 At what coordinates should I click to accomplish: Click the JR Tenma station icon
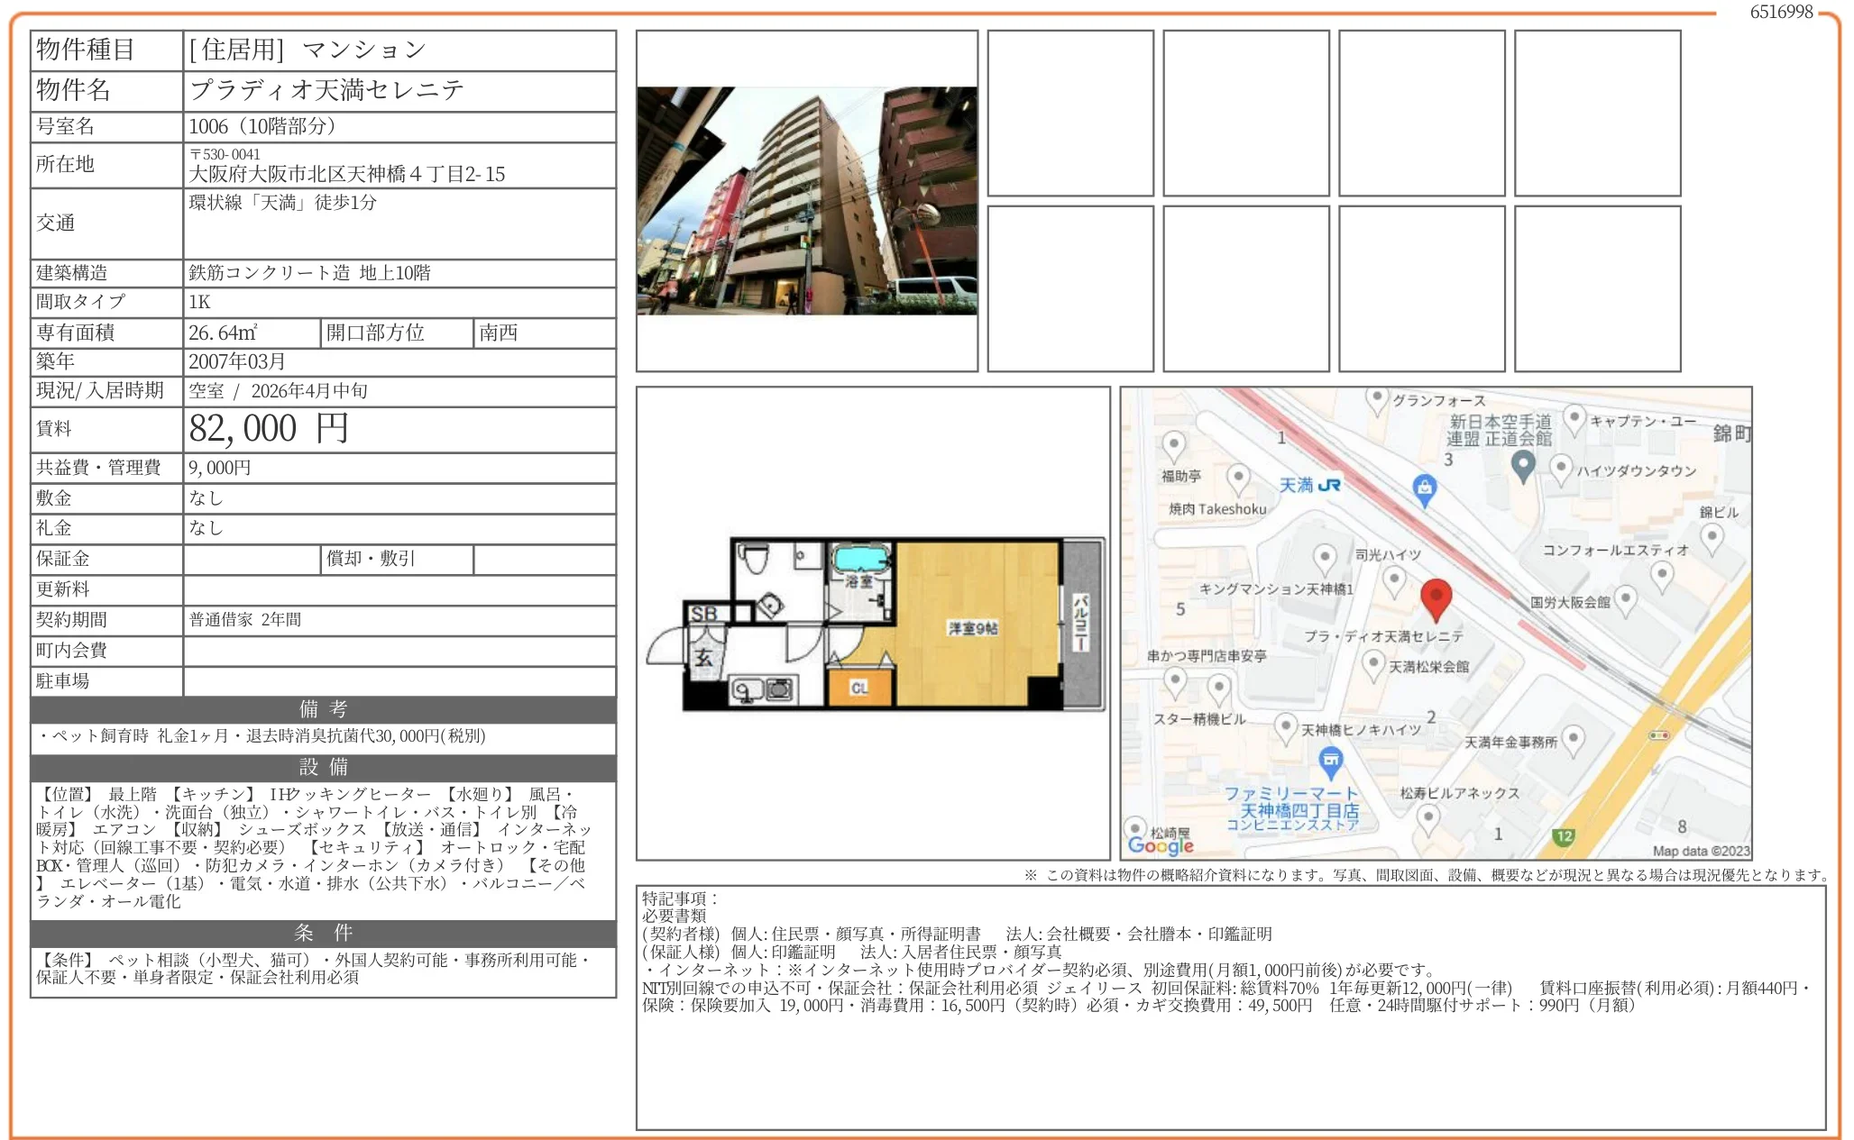click(x=1329, y=485)
